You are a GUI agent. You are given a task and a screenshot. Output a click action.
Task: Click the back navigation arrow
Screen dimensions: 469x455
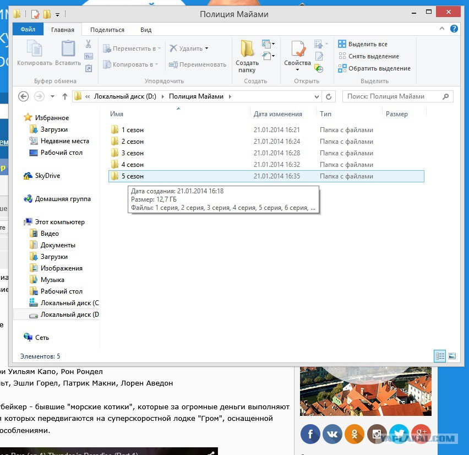click(23, 96)
